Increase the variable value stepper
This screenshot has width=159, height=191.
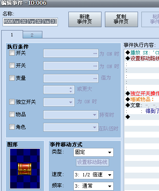71,88
